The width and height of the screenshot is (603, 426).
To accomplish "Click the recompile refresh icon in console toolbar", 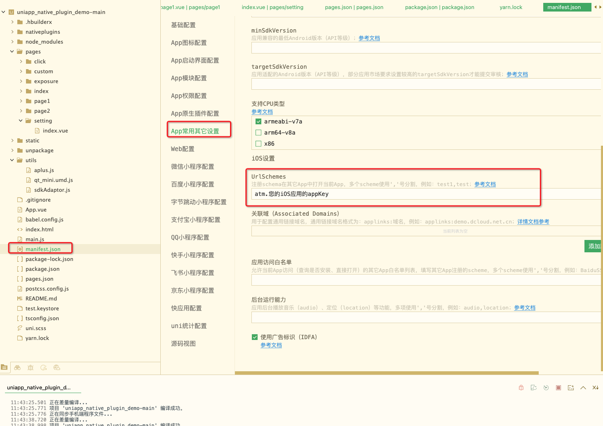I will 534,388.
